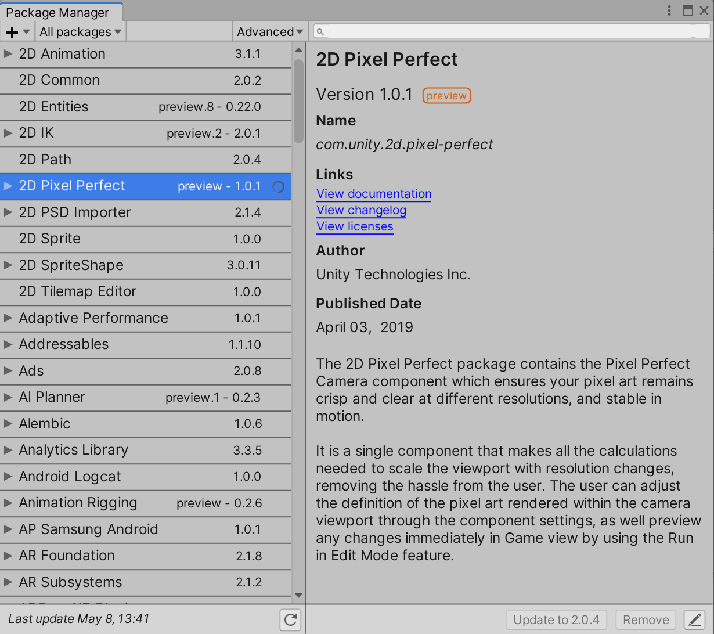714x634 pixels.
Task: Expand the AI Planner versions
Action: pos(8,397)
